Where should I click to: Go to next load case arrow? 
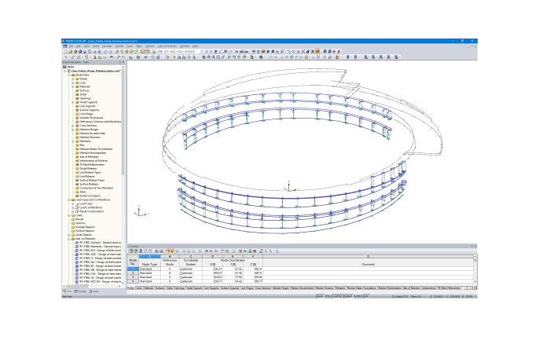click(x=211, y=52)
